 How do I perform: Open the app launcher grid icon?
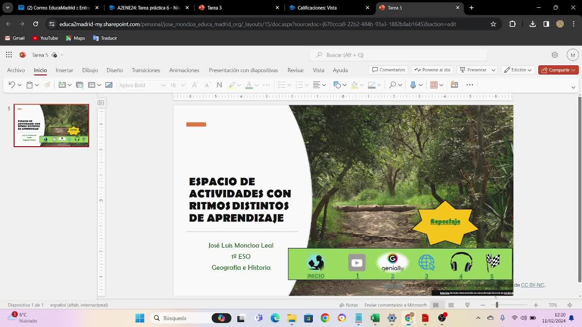[x=9, y=55]
